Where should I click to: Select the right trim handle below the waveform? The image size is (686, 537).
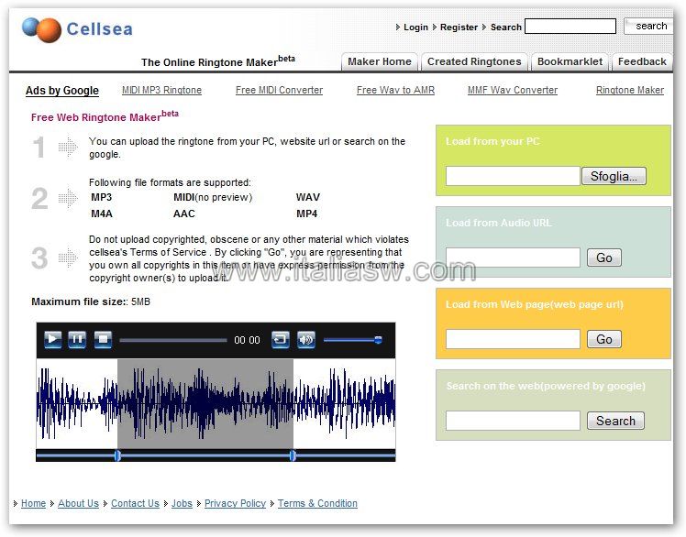[x=293, y=455]
